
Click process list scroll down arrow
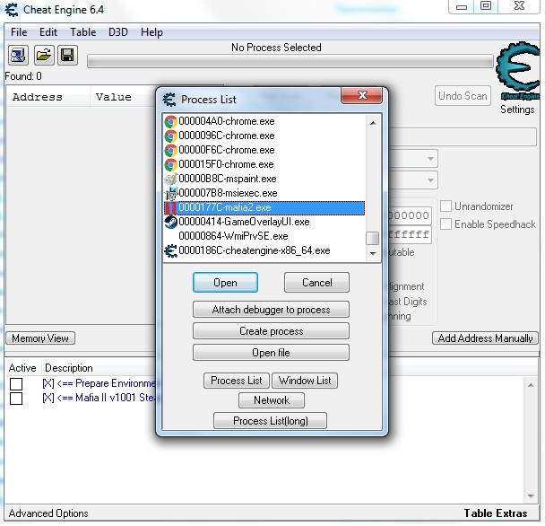tap(373, 253)
